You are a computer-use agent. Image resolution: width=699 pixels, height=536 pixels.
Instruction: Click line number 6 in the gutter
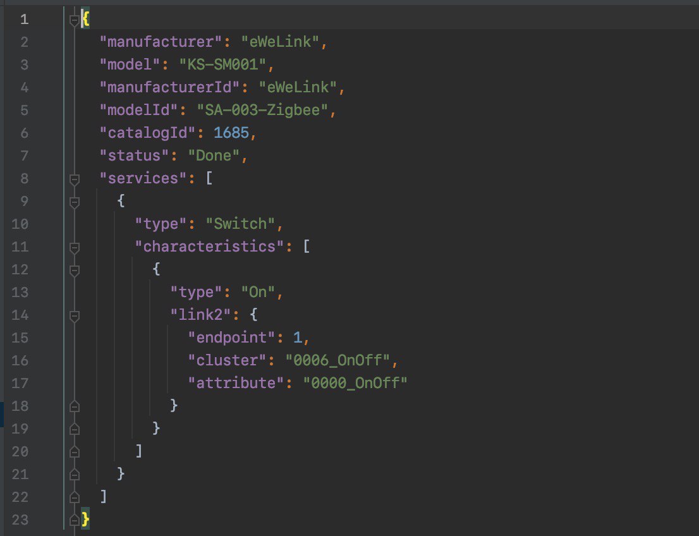pyautogui.click(x=24, y=133)
